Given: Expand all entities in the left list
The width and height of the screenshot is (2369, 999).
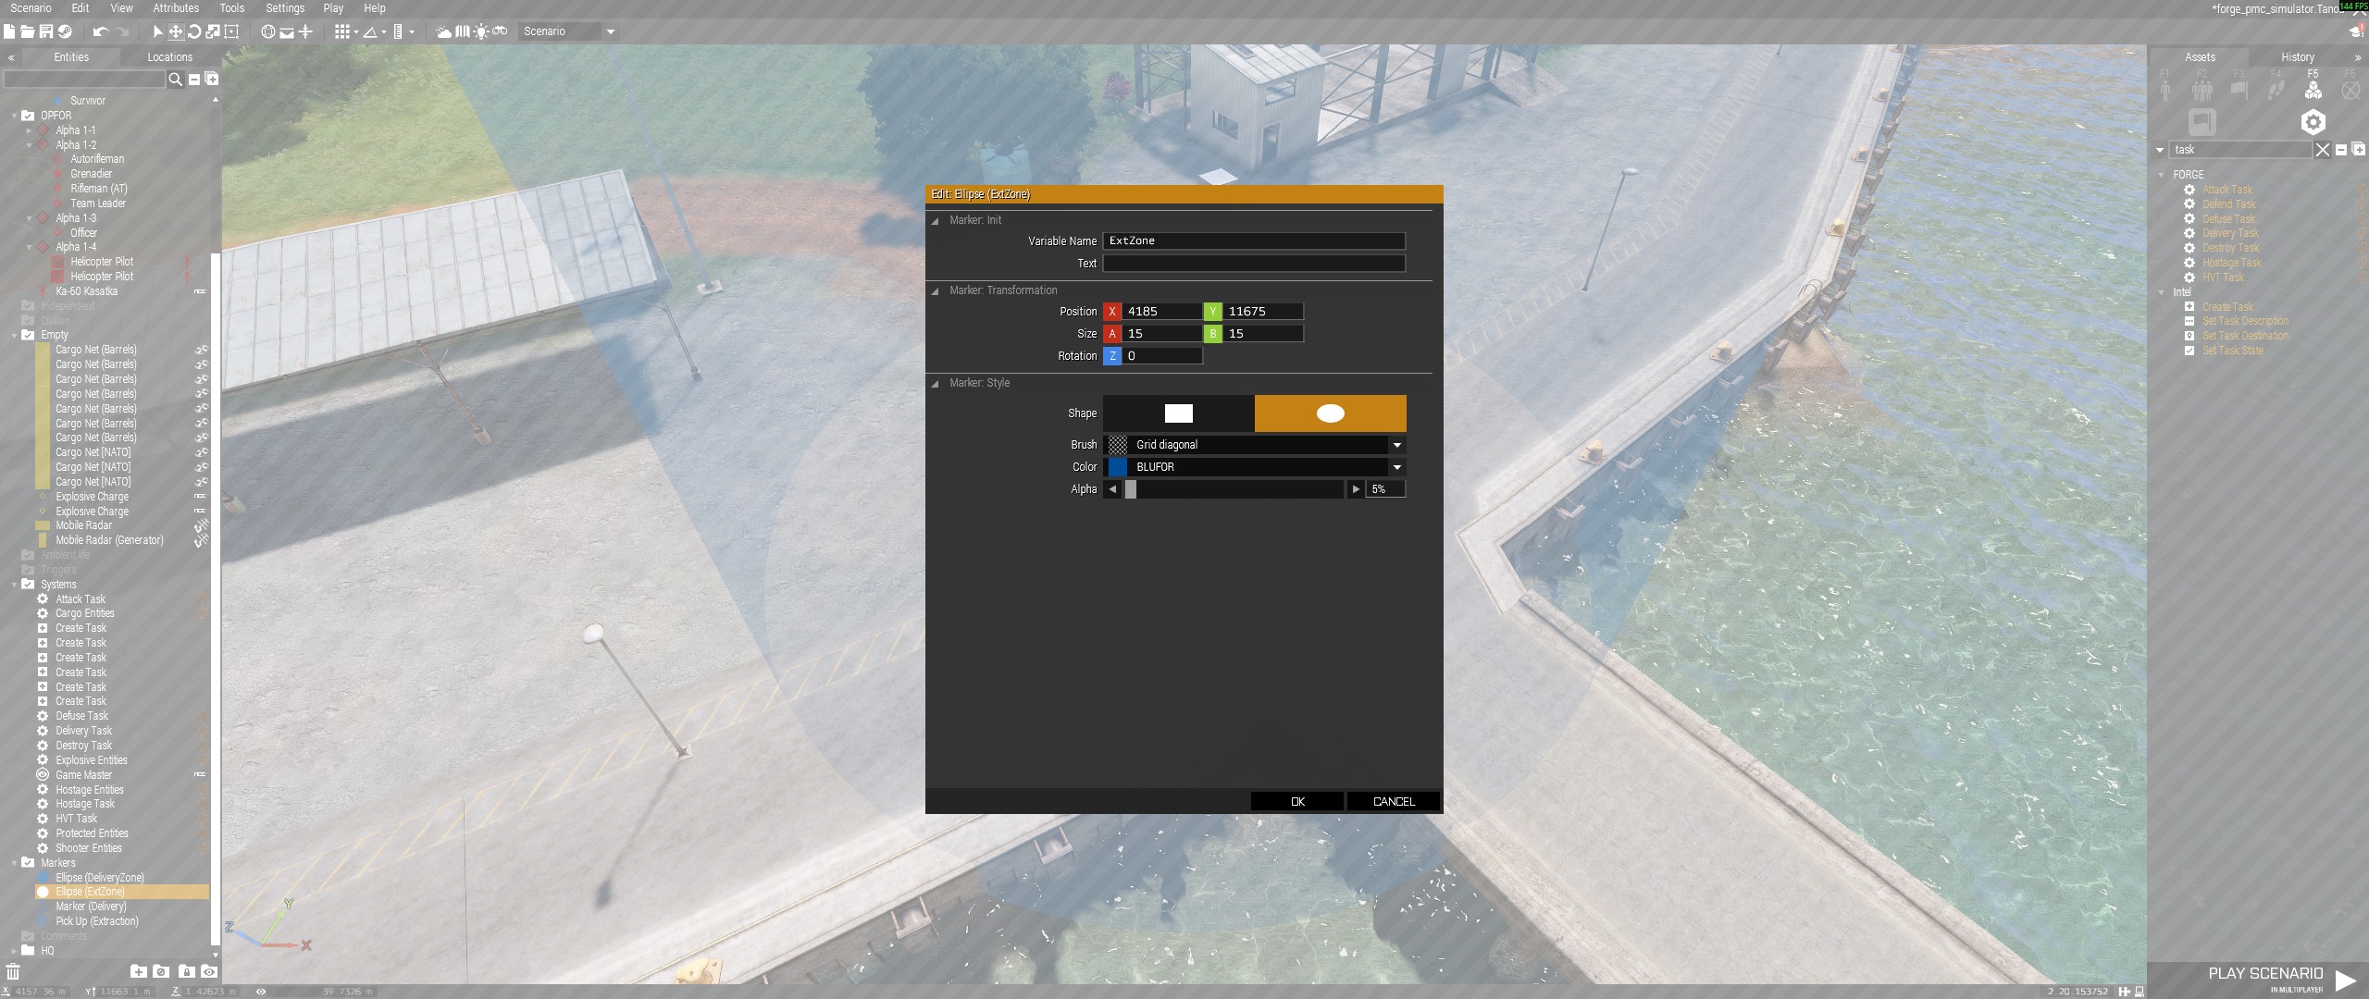Looking at the screenshot, I should (212, 80).
